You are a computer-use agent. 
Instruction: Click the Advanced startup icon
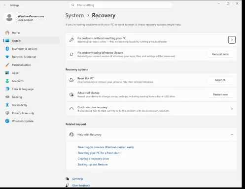71,94
